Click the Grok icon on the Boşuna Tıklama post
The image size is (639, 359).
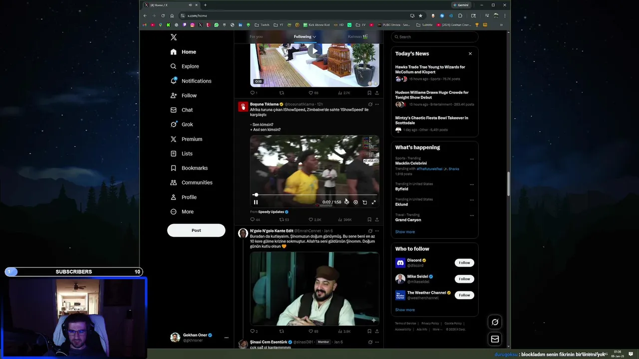(370, 104)
